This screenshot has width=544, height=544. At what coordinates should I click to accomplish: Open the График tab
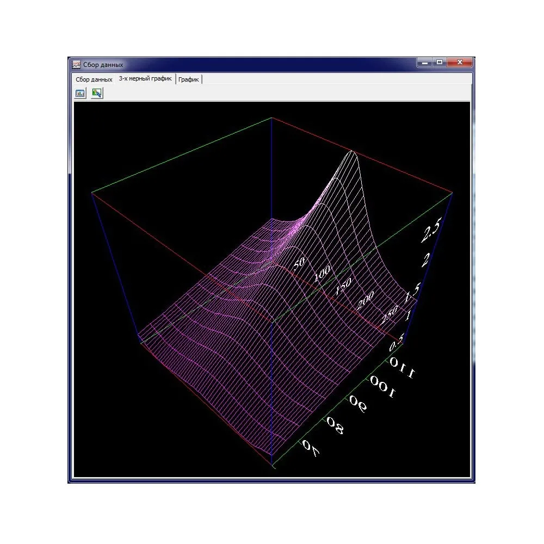tap(189, 79)
